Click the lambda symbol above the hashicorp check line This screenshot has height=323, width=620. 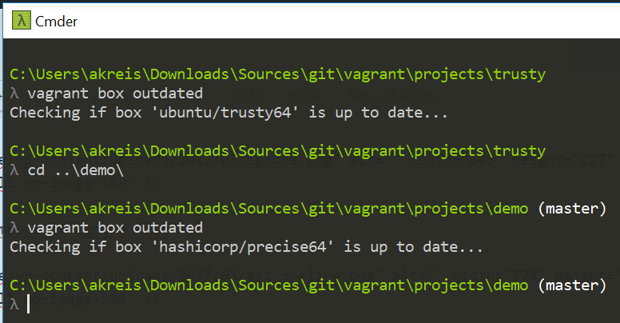coord(14,229)
